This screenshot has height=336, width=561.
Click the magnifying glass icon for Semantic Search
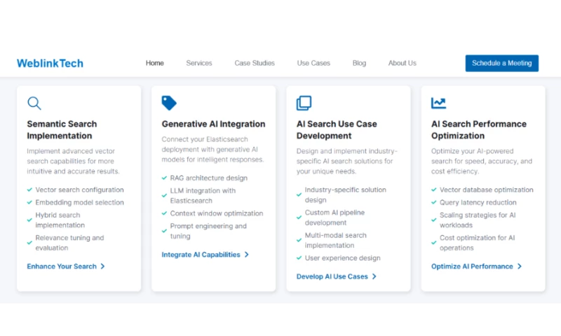(34, 103)
